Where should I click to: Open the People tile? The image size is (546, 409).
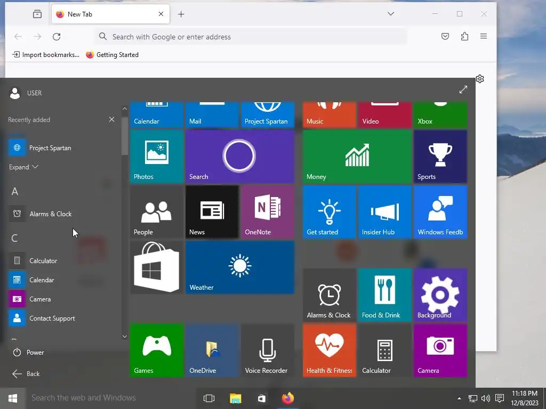pos(156,212)
